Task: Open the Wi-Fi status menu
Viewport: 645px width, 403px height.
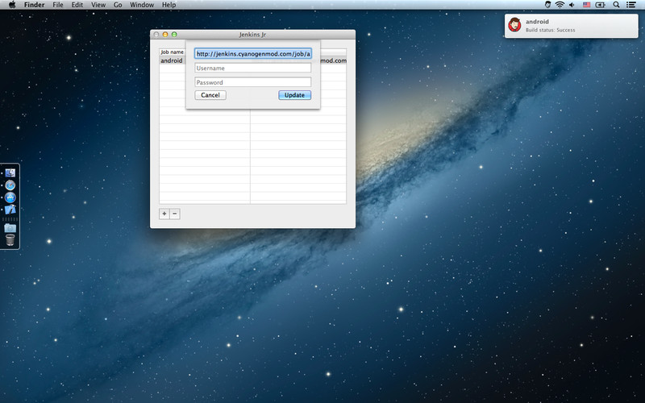Action: coord(560,5)
